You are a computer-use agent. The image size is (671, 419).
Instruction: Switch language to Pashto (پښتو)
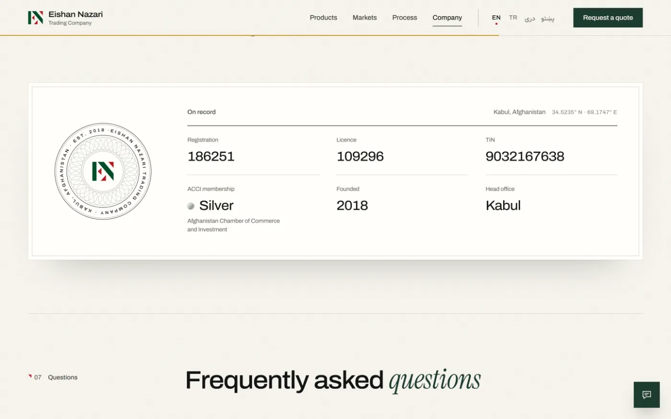click(548, 18)
